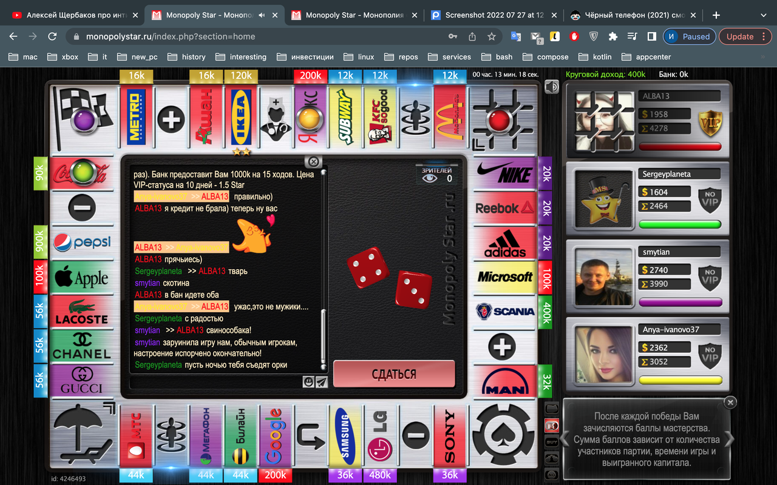Click the Google property cell
Image resolution: width=777 pixels, height=485 pixels.
pyautogui.click(x=276, y=435)
